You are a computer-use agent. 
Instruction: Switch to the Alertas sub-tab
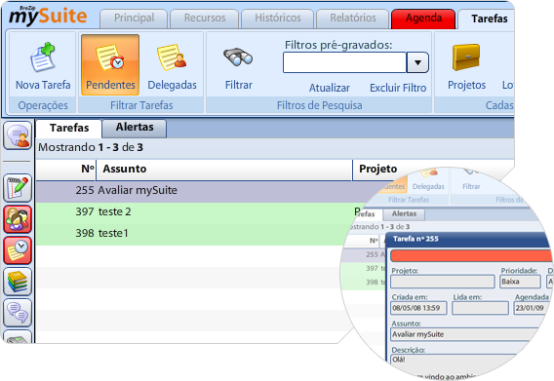(x=135, y=128)
